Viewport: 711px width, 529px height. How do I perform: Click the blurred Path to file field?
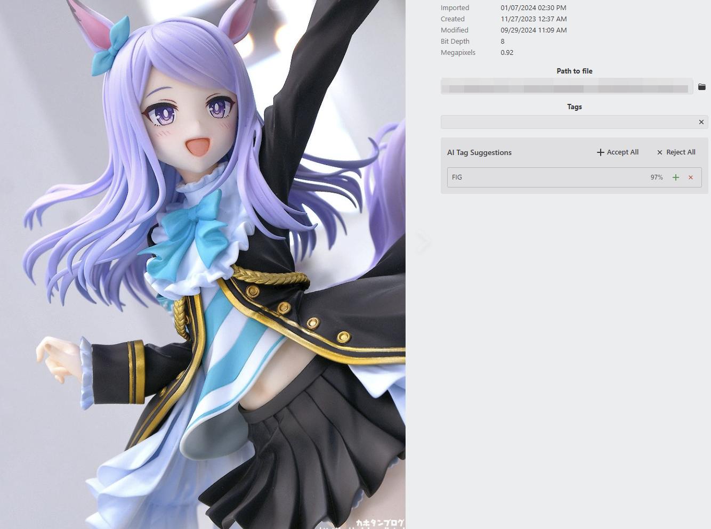(567, 87)
